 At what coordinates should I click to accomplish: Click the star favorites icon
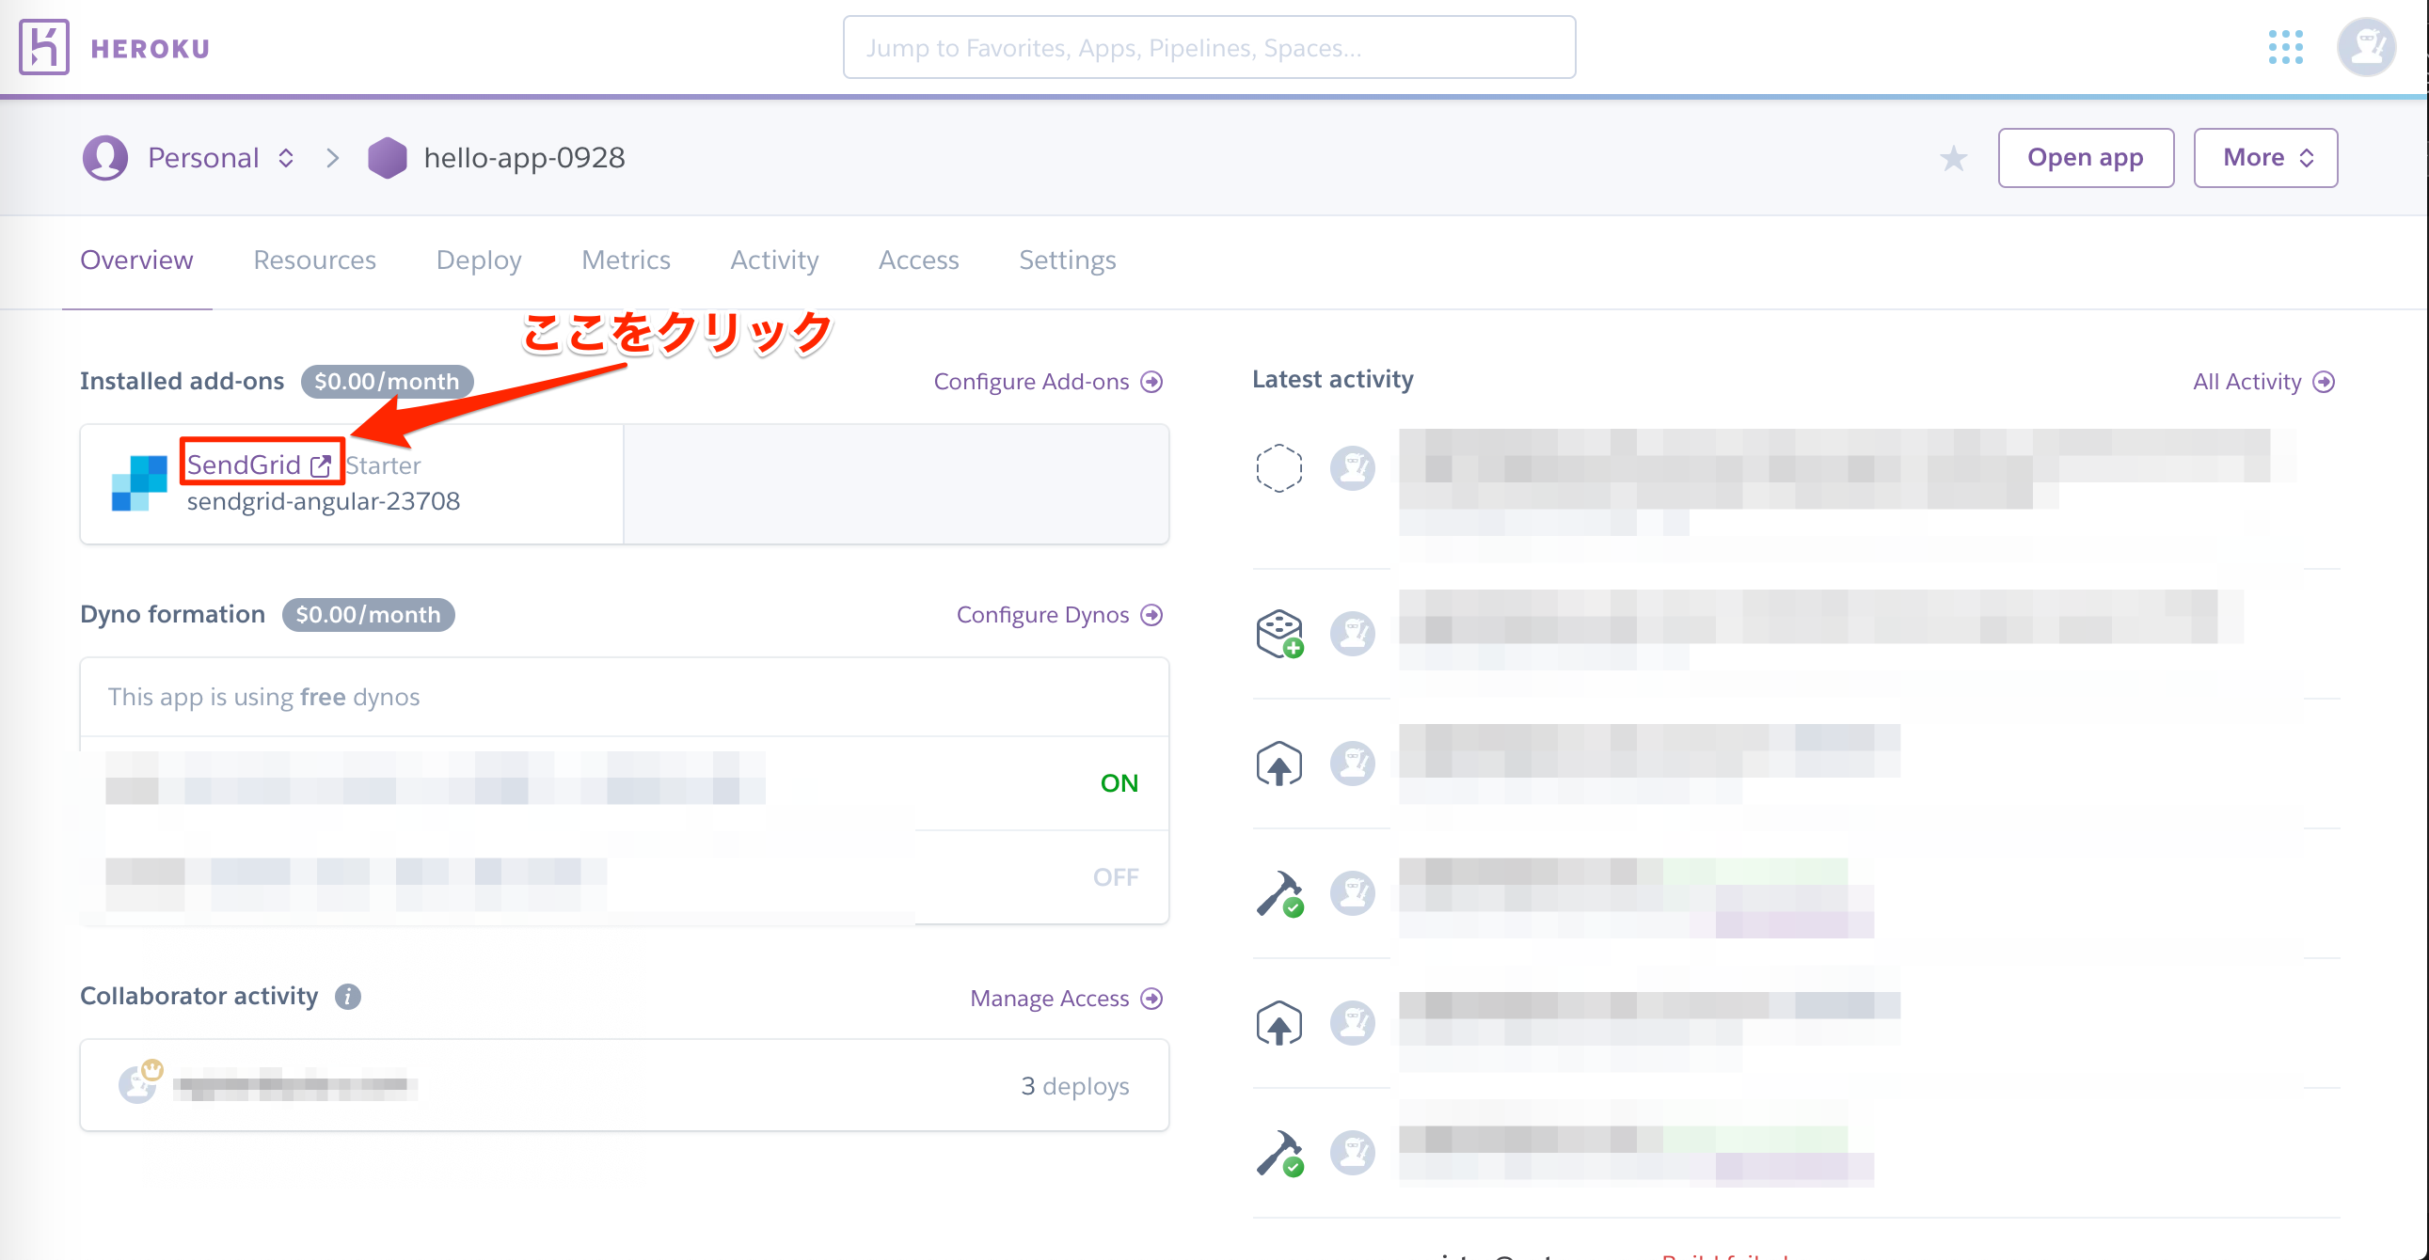point(1955,157)
